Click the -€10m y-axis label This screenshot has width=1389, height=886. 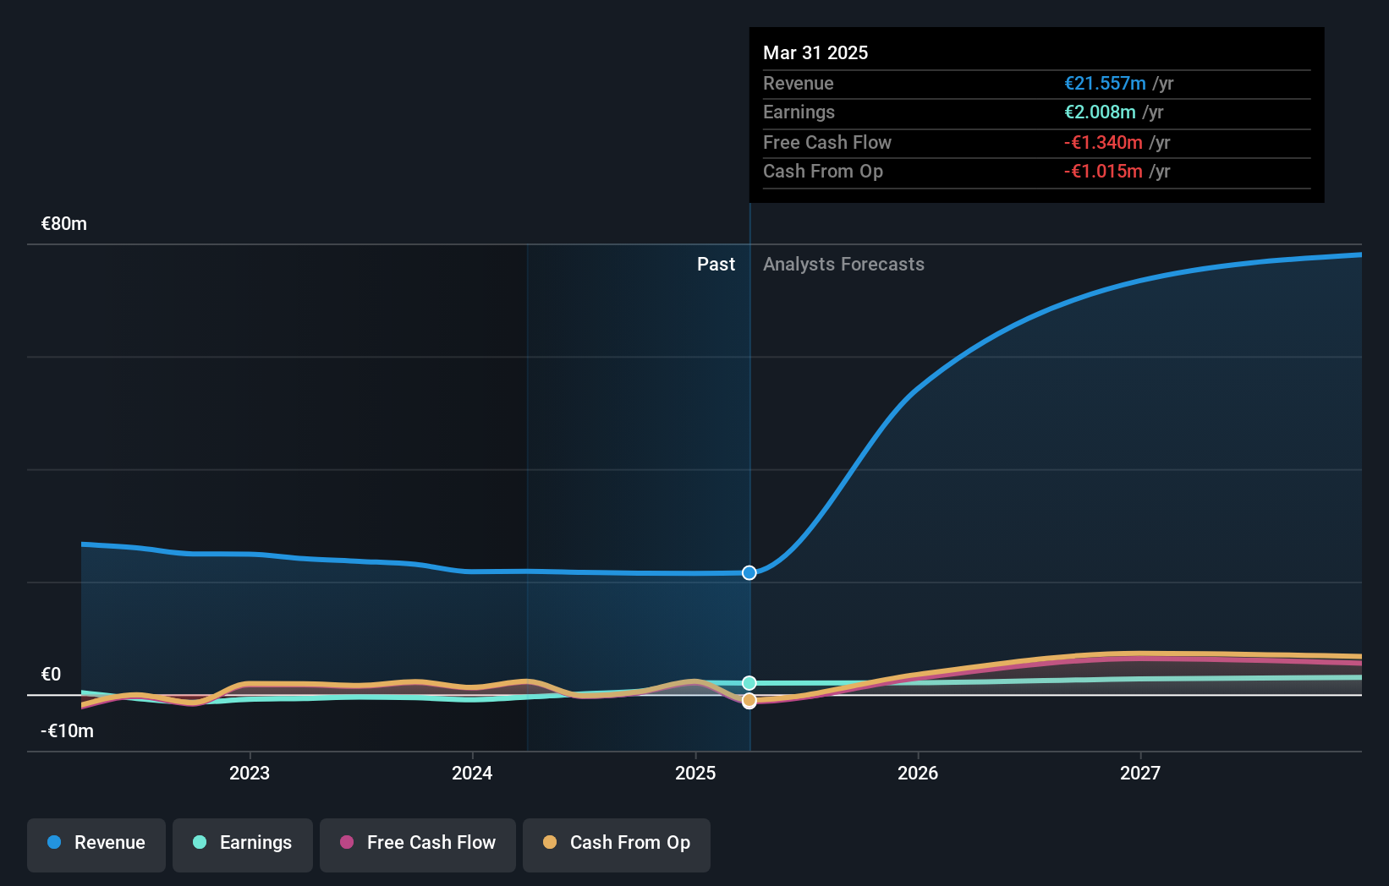click(x=68, y=731)
